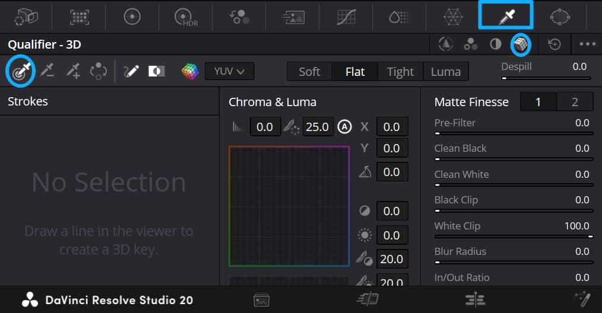Click the Y value field

point(392,148)
